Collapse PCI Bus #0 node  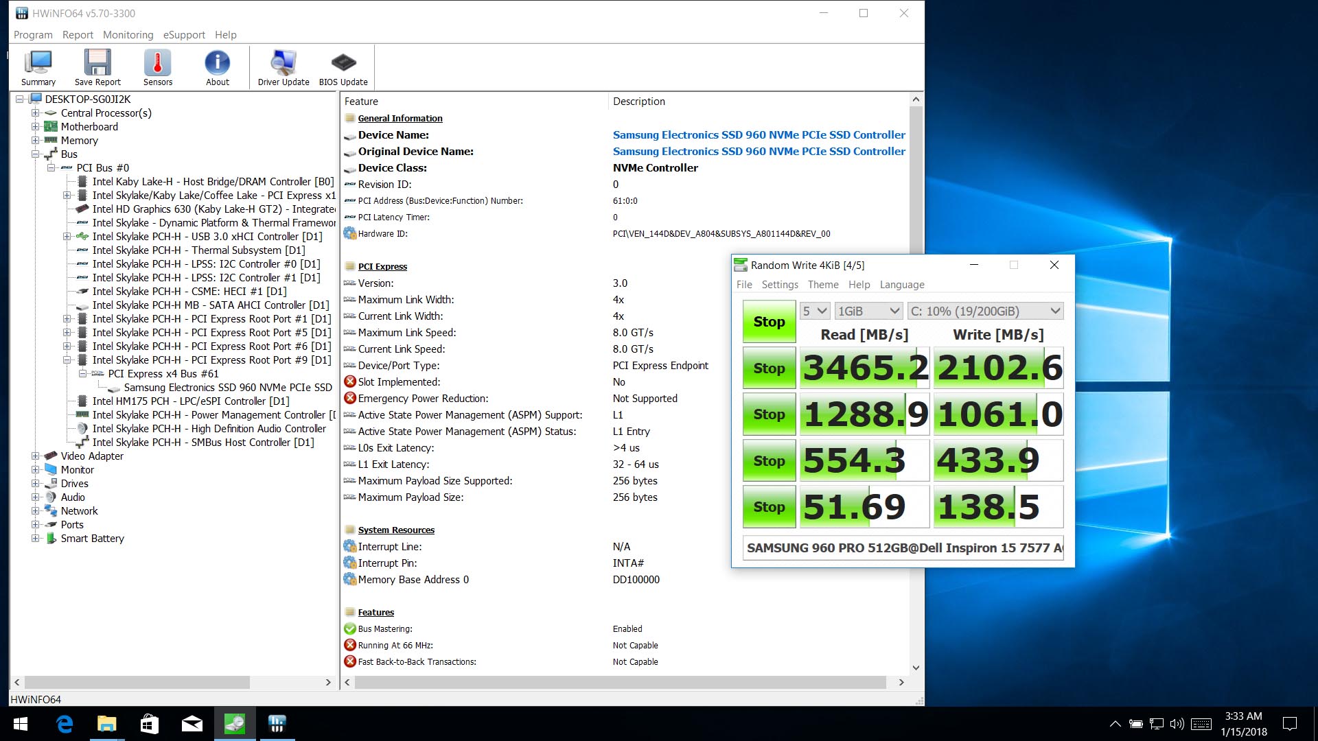coord(51,168)
